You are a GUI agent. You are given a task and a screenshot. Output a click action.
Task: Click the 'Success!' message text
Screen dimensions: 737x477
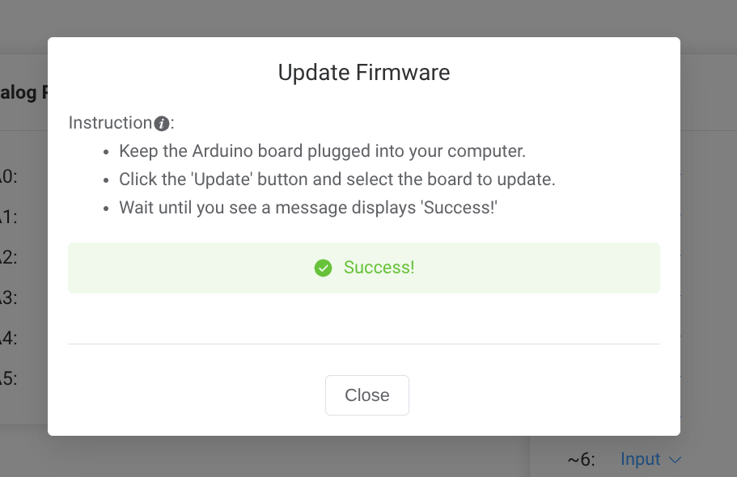tap(379, 268)
